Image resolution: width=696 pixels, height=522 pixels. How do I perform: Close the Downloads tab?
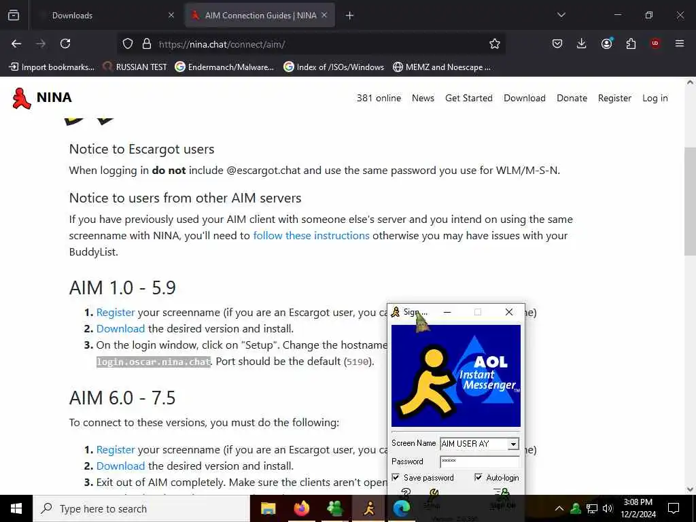[171, 15]
